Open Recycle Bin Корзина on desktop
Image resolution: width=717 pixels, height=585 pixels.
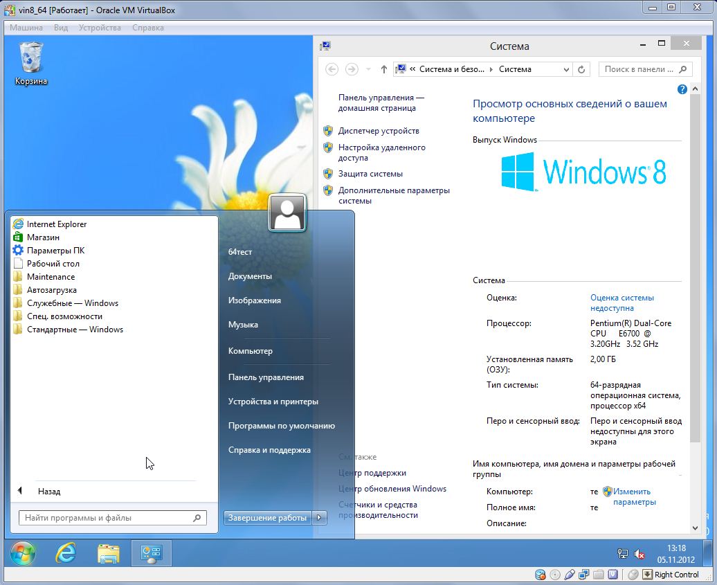click(30, 64)
